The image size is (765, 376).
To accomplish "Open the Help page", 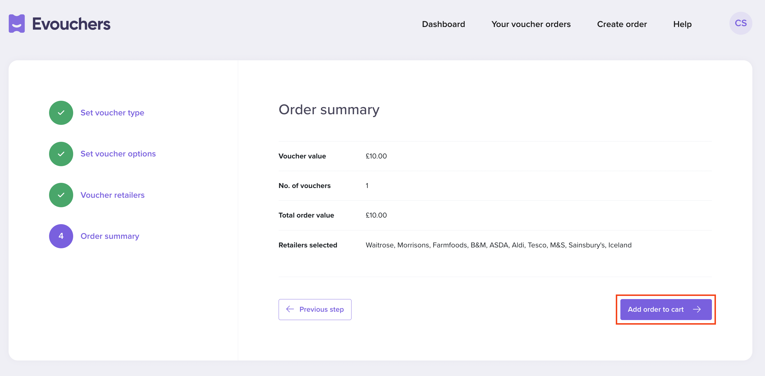I will (682, 24).
